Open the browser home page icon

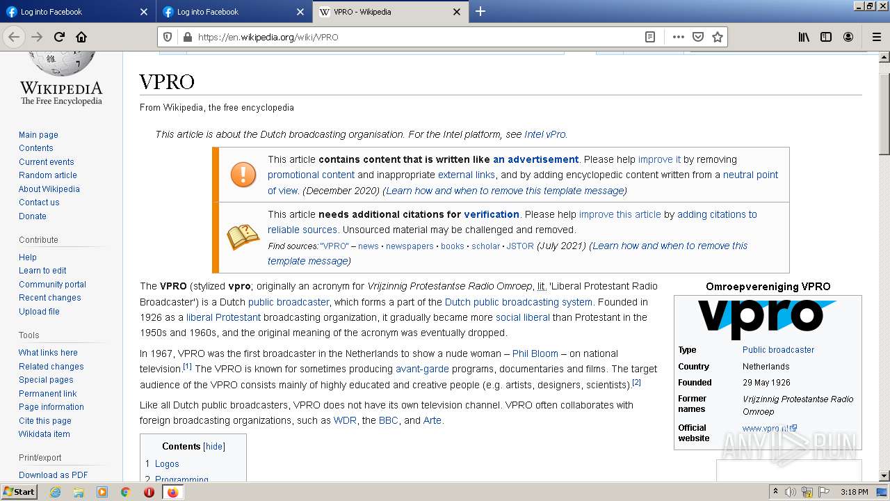pyautogui.click(x=81, y=37)
